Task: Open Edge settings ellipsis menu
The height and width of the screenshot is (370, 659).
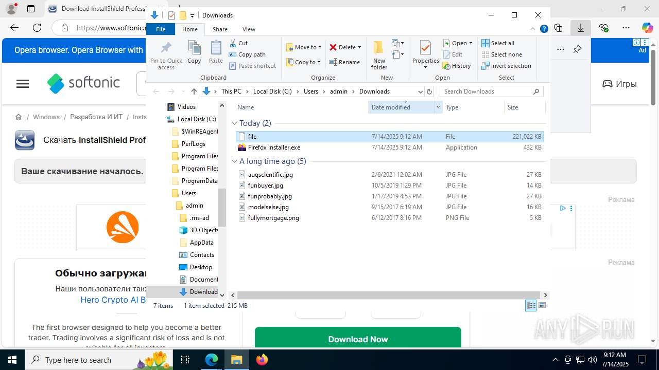Action: coord(626,28)
